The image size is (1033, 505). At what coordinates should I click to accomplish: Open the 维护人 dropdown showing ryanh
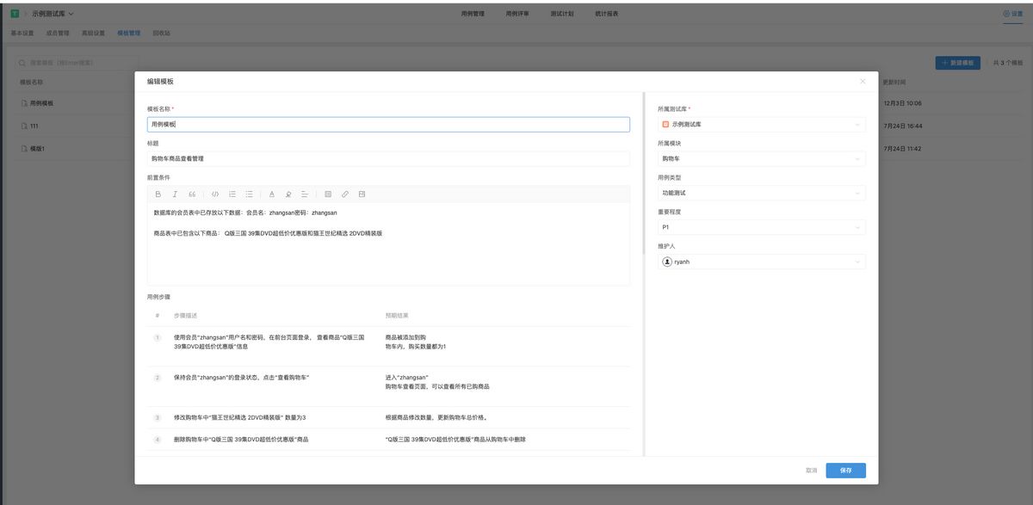[x=762, y=262]
